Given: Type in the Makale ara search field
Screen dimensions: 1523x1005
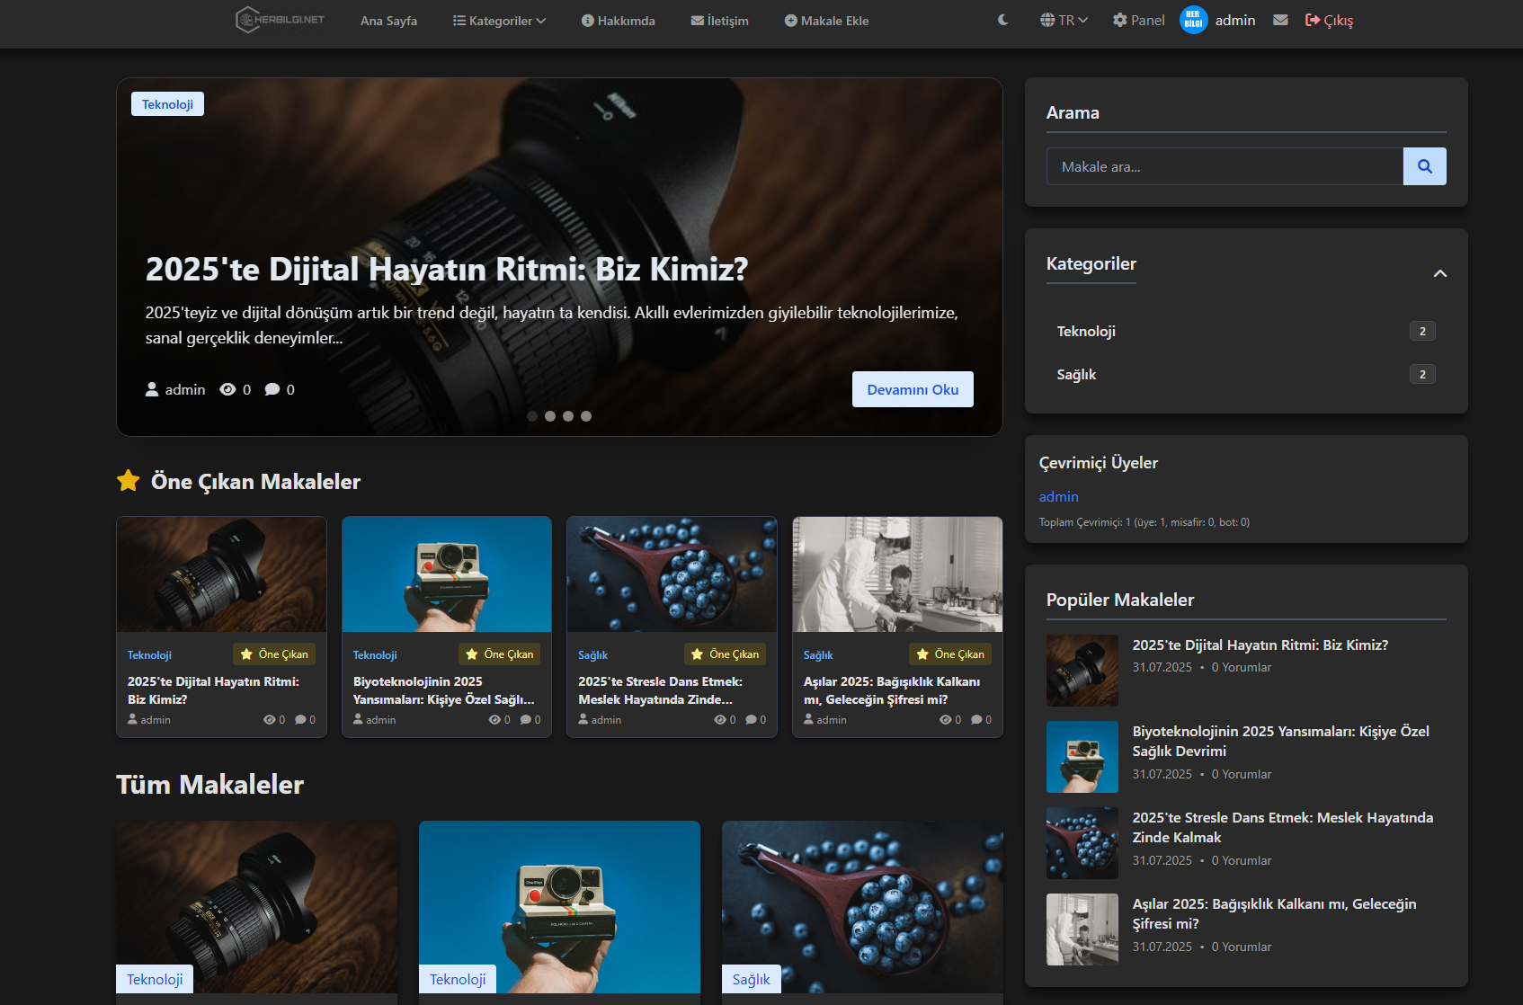Looking at the screenshot, I should point(1224,166).
